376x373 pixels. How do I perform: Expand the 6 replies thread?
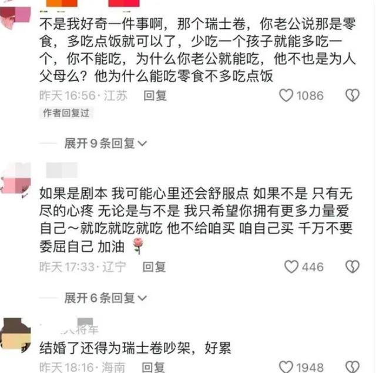[106, 298]
